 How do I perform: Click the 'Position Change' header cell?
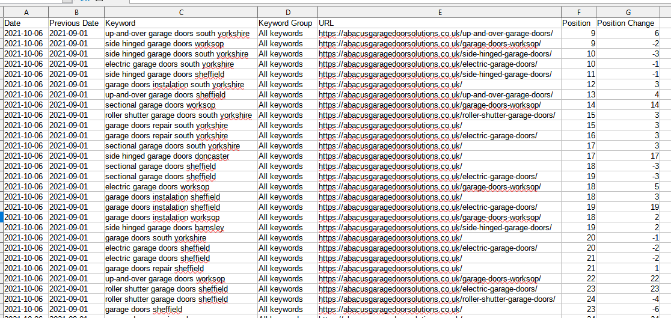(x=628, y=23)
